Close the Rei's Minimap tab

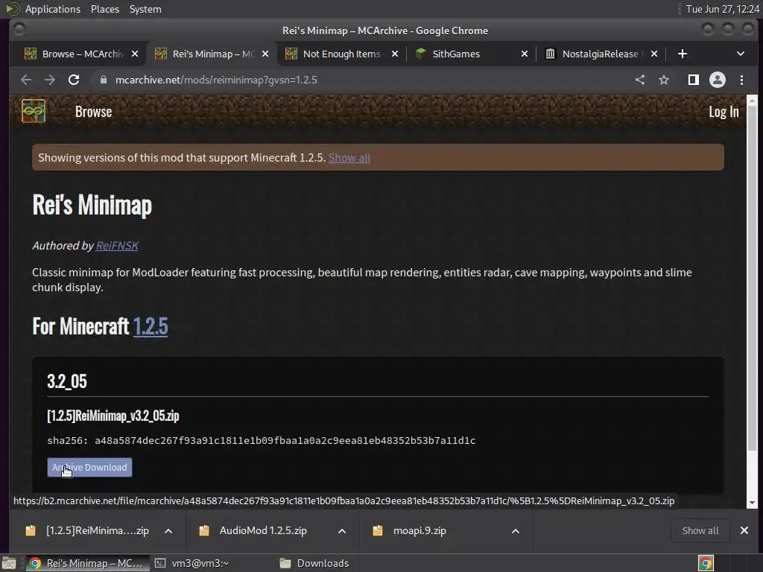coord(265,54)
